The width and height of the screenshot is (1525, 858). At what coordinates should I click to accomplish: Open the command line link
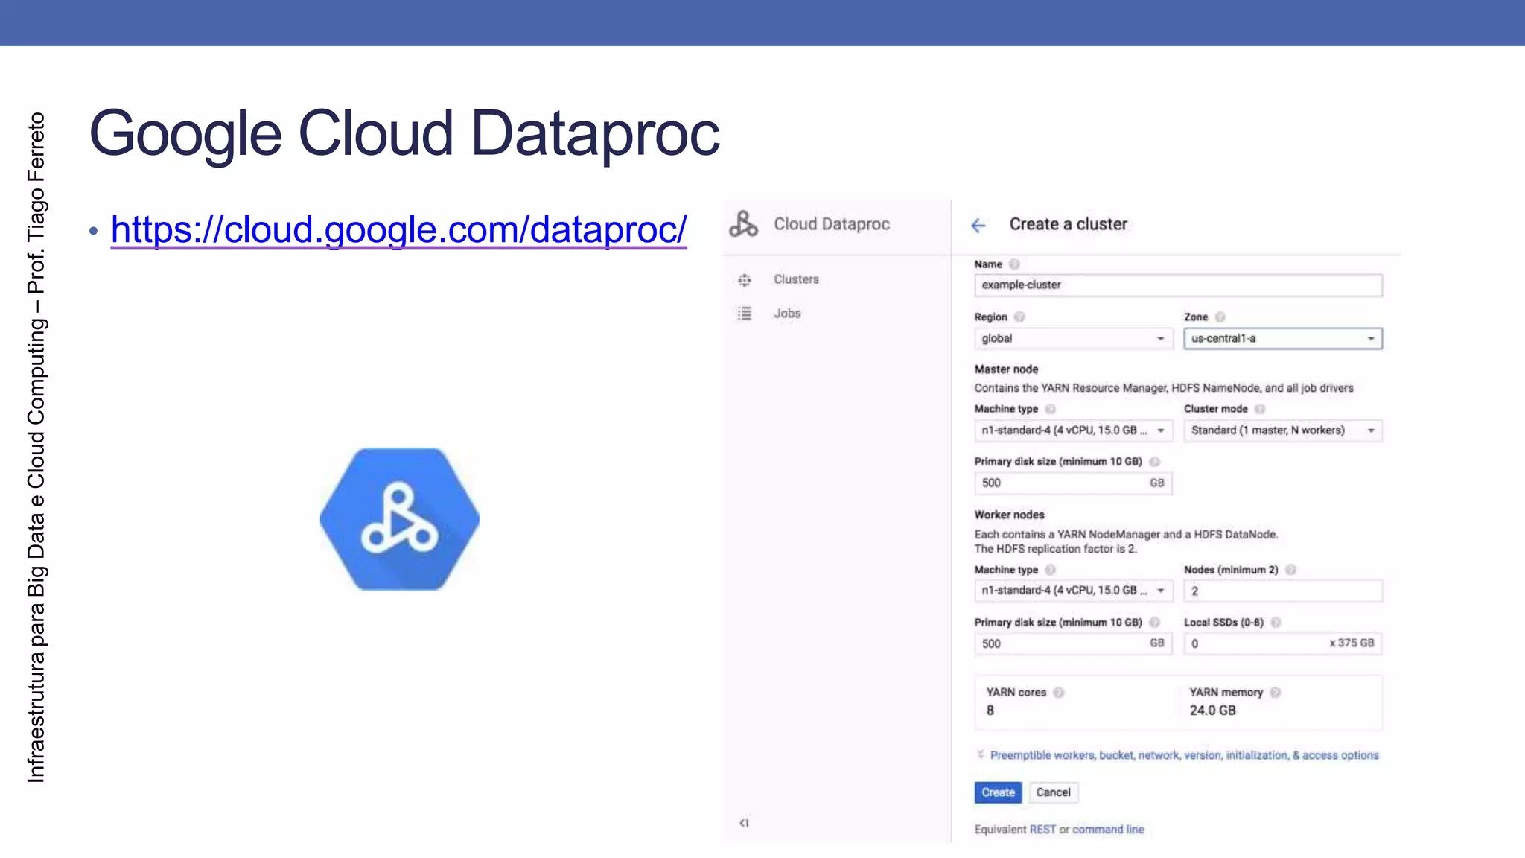(x=1108, y=830)
